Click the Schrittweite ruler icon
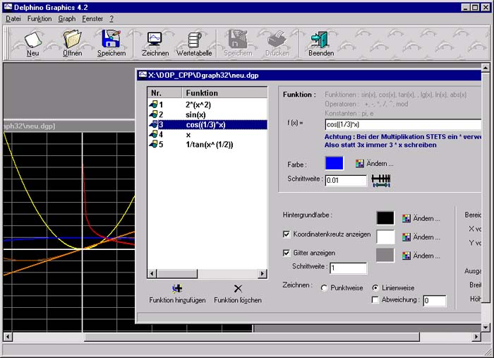Image resolution: width=494 pixels, height=358 pixels. click(x=381, y=181)
